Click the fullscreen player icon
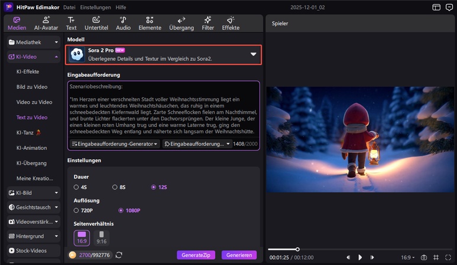 tap(448, 257)
